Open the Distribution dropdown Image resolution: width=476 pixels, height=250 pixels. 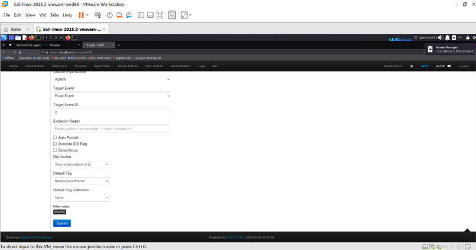81,165
